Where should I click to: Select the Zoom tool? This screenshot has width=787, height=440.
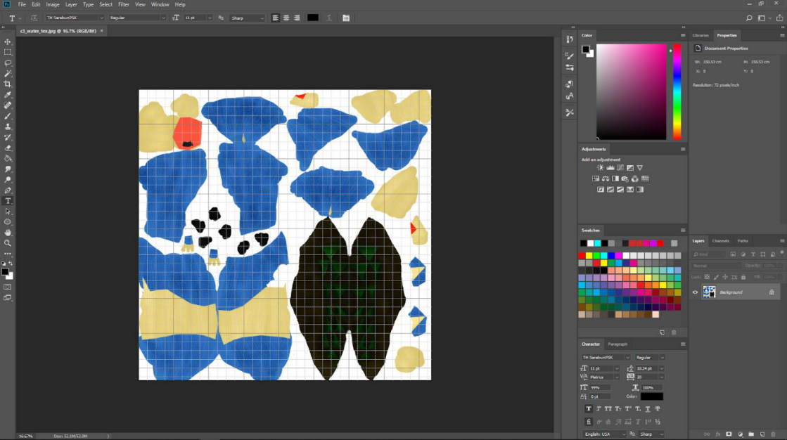tap(8, 243)
